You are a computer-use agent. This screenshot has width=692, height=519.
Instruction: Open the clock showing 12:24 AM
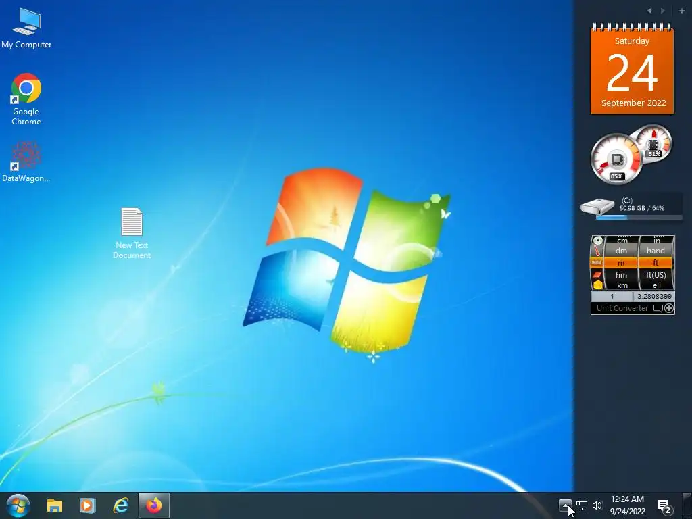627,505
